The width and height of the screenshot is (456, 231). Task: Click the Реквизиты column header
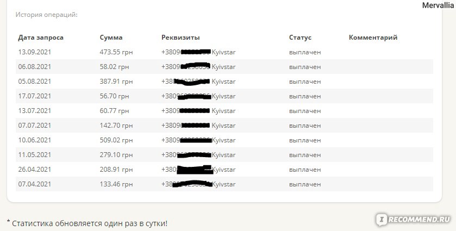(x=180, y=38)
